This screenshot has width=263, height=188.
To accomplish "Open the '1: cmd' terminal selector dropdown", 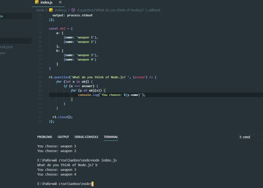I will click(250, 137).
